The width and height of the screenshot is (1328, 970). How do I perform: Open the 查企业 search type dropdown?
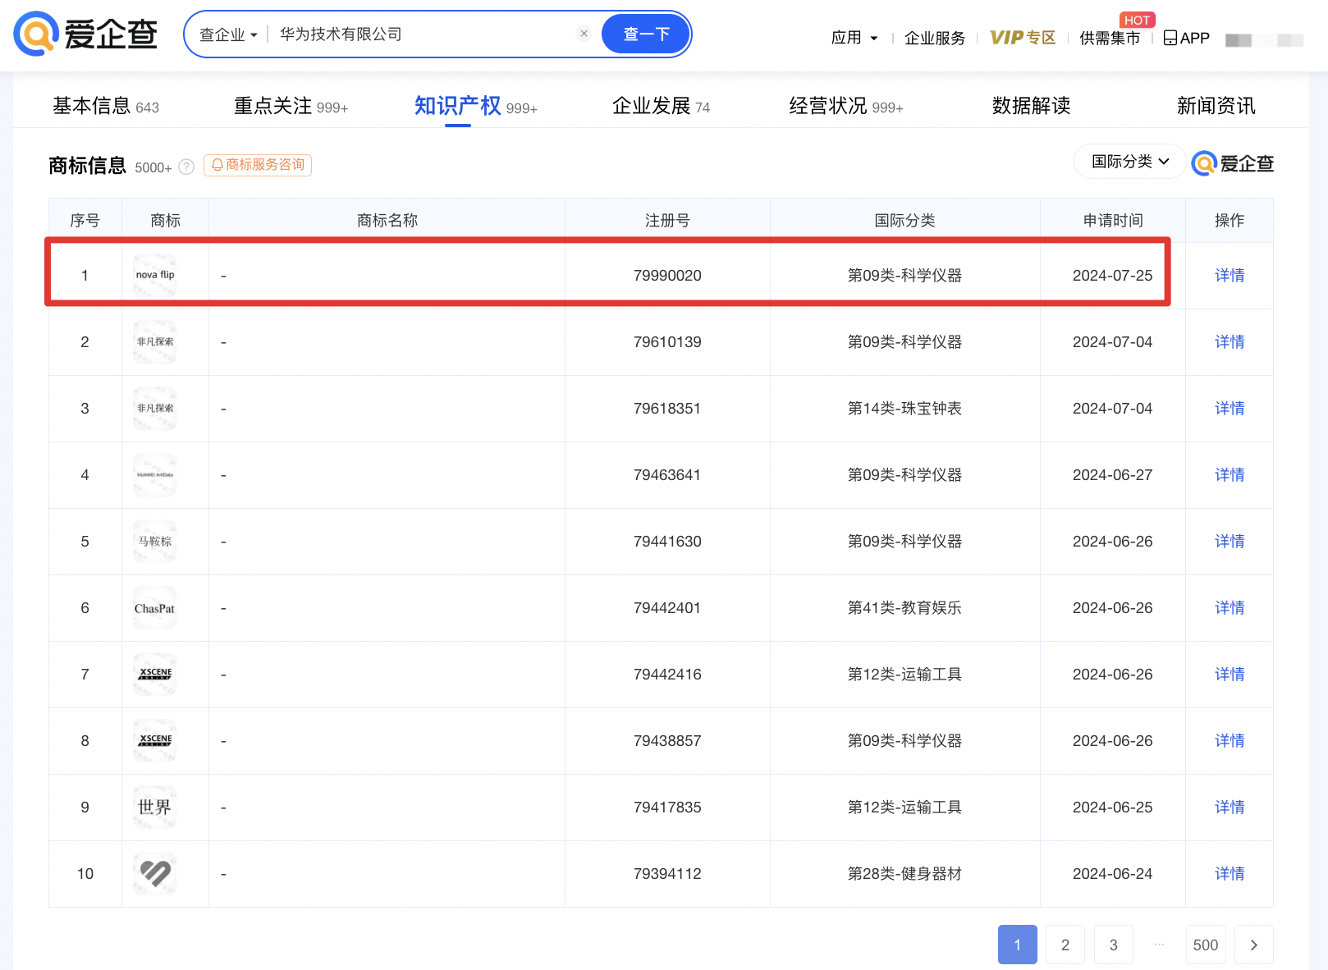click(x=228, y=34)
